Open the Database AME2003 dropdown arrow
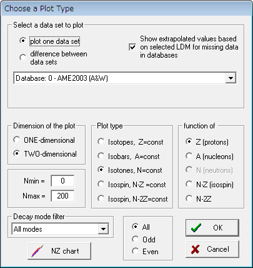Image resolution: width=253 pixels, height=268 pixels. [x=231, y=78]
